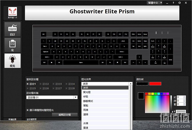Choose 呼吸 lighting effect

coord(105,97)
